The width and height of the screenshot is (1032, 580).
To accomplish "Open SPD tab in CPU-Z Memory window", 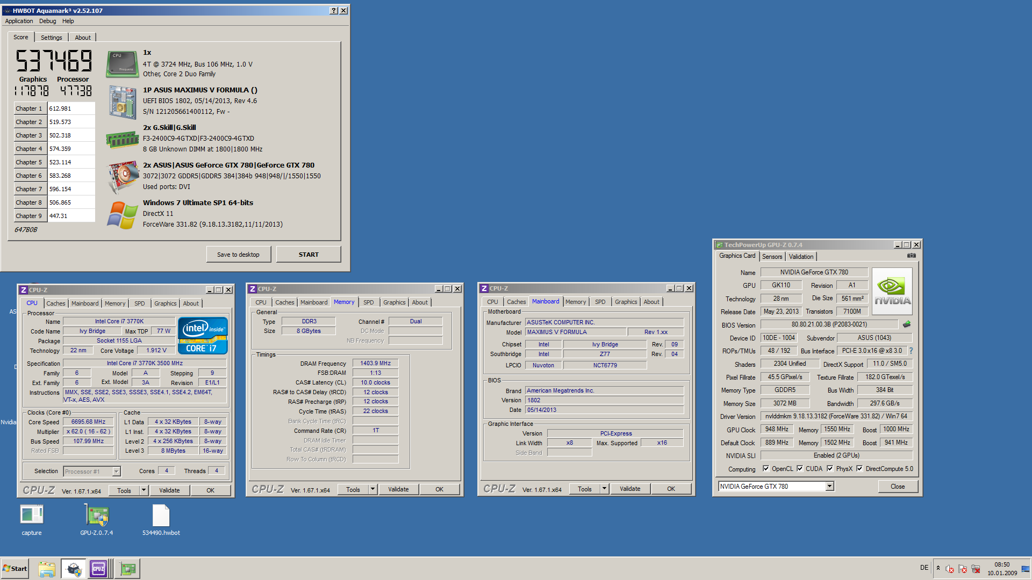I will click(x=368, y=302).
